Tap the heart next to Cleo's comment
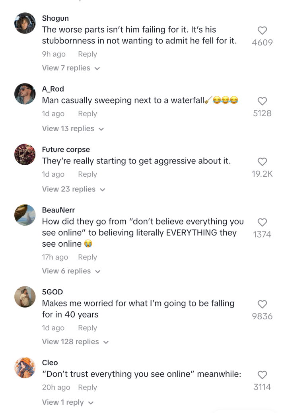Screen dimensions: 282x413 pos(262,375)
